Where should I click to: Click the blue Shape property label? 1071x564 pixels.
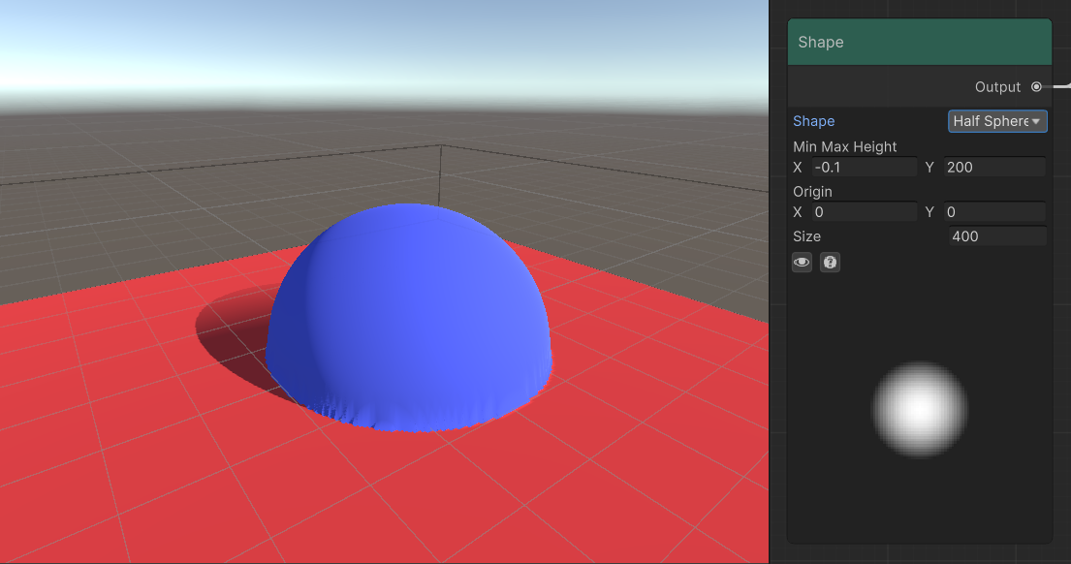pyautogui.click(x=813, y=121)
